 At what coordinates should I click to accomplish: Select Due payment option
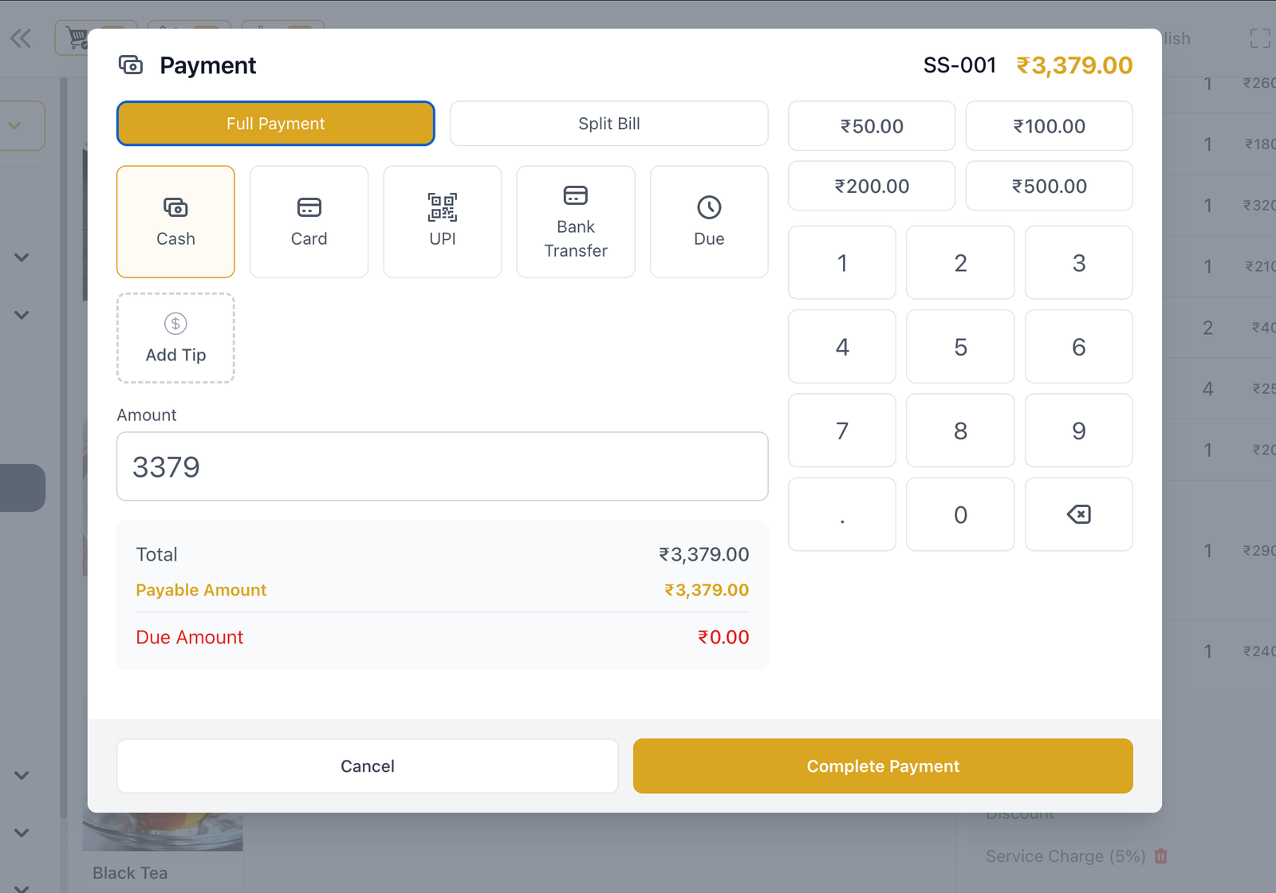click(709, 222)
